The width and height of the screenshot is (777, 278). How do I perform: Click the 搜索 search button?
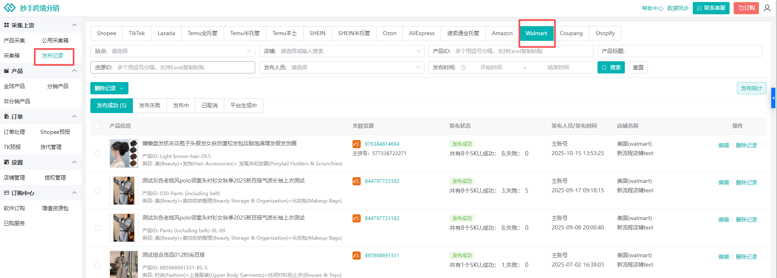pyautogui.click(x=611, y=68)
